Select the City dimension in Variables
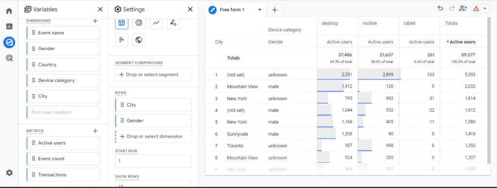The height and width of the screenshot is (188, 497). (64, 96)
